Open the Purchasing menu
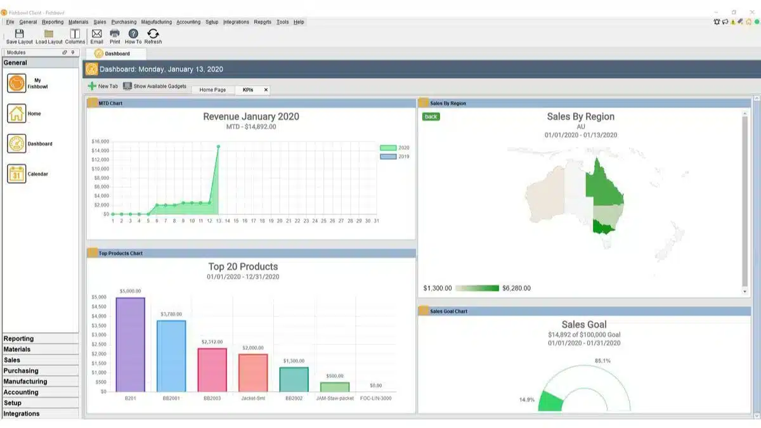The height and width of the screenshot is (428, 761). pyautogui.click(x=124, y=22)
